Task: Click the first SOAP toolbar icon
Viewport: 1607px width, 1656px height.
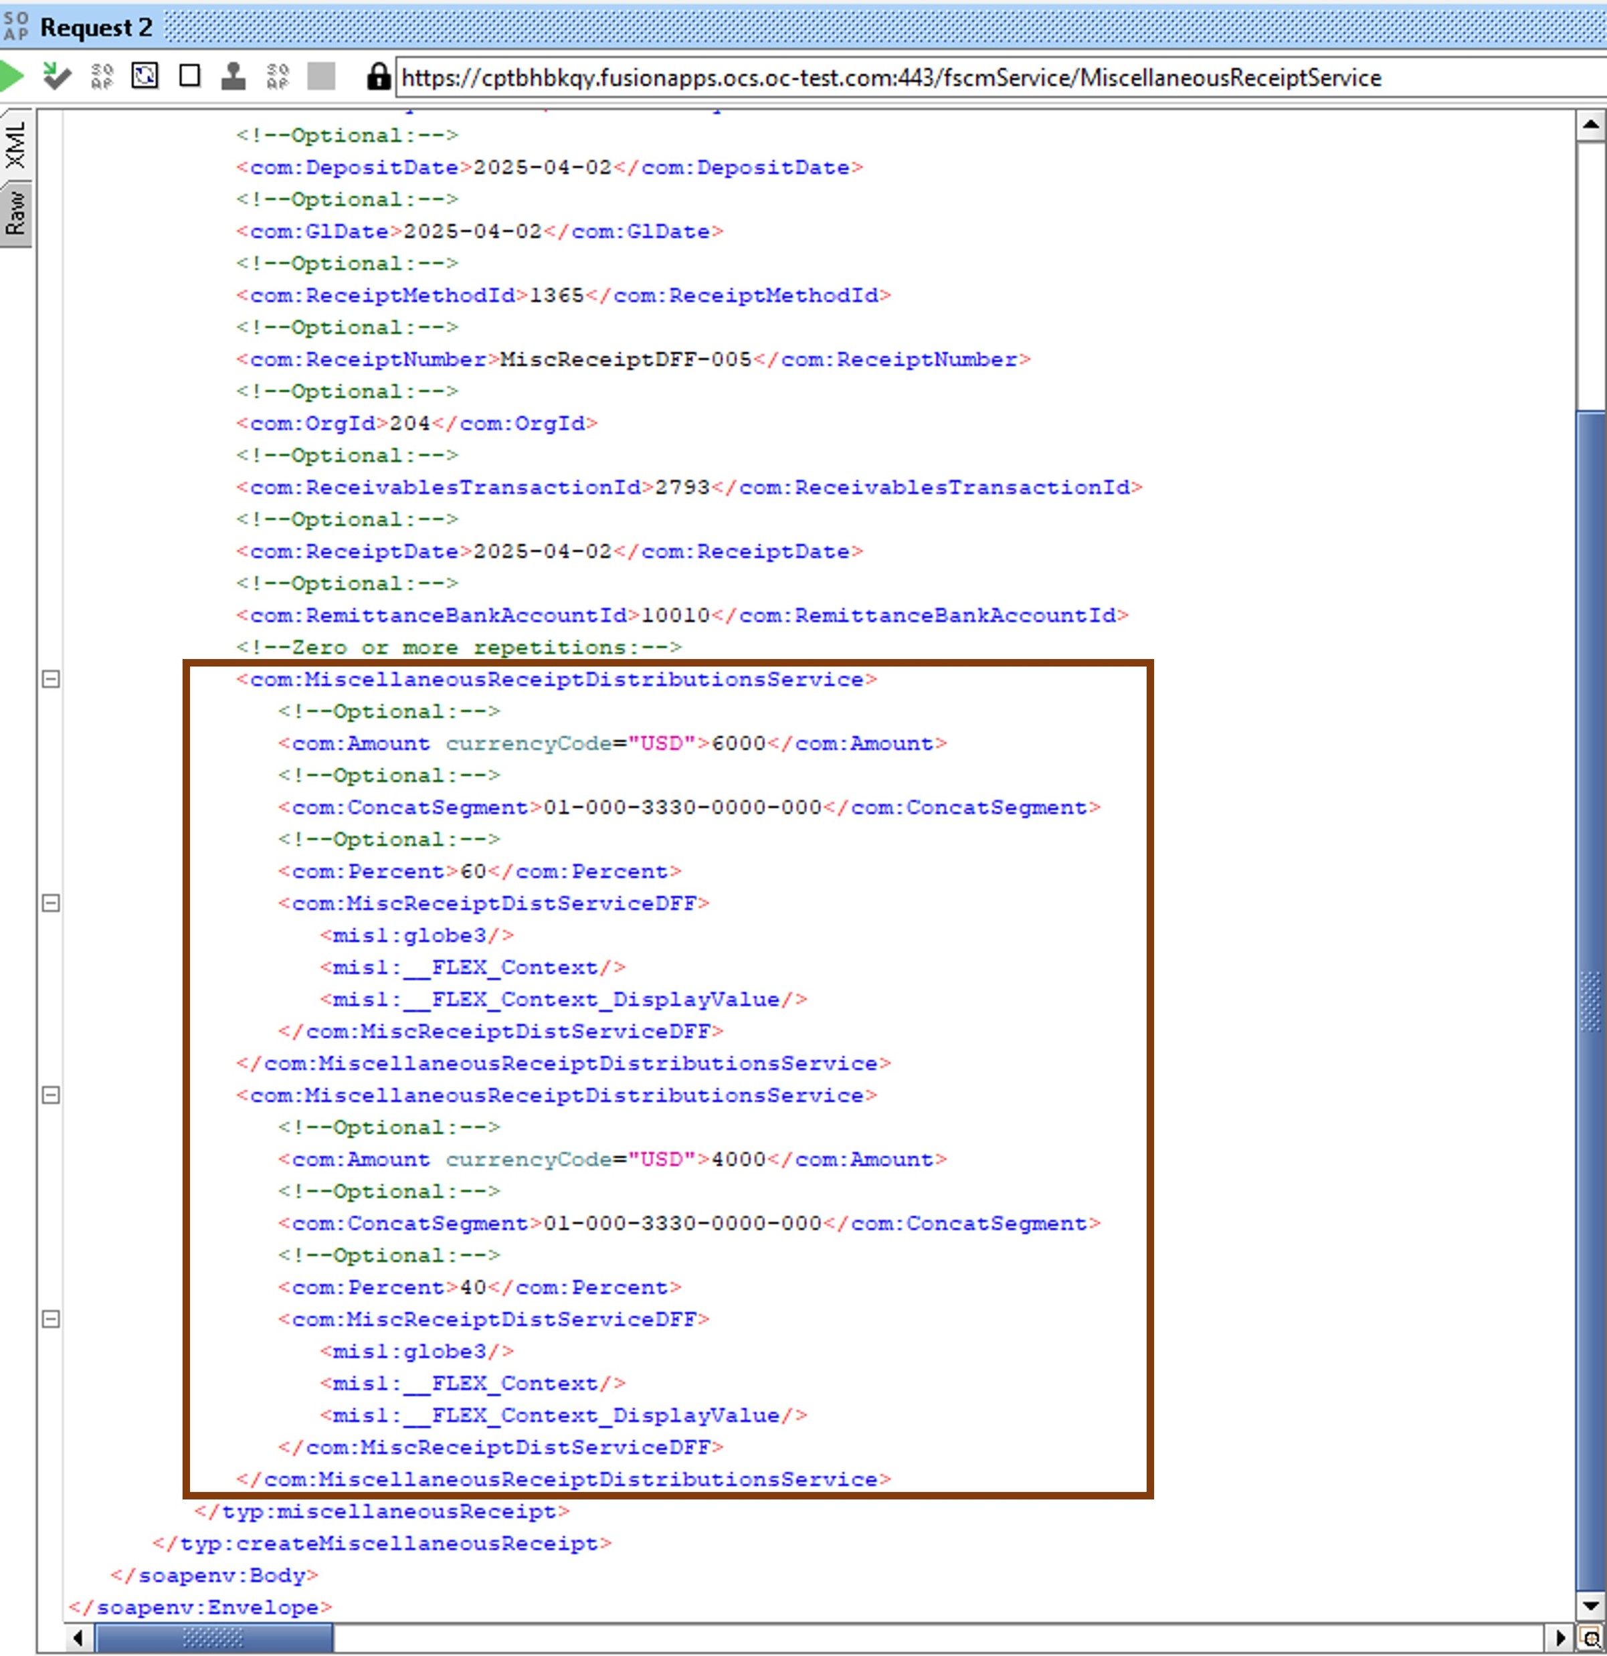Action: (x=102, y=77)
